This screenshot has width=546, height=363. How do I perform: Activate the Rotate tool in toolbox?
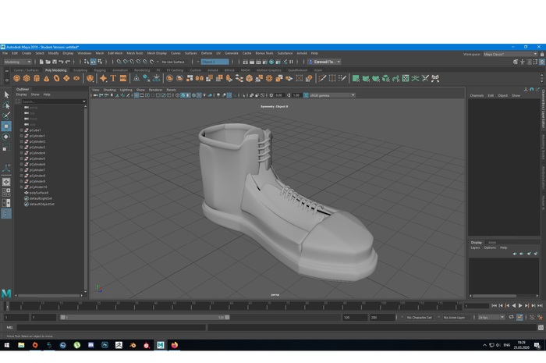pyautogui.click(x=6, y=136)
